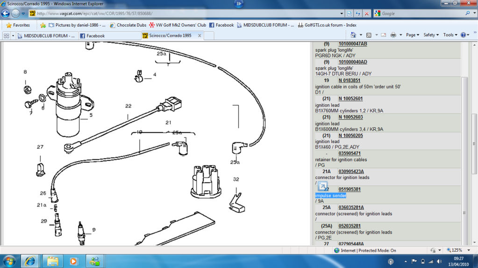Viewport: 478px width, 268px height.
Task: Open the Safety menu
Action: click(x=431, y=35)
